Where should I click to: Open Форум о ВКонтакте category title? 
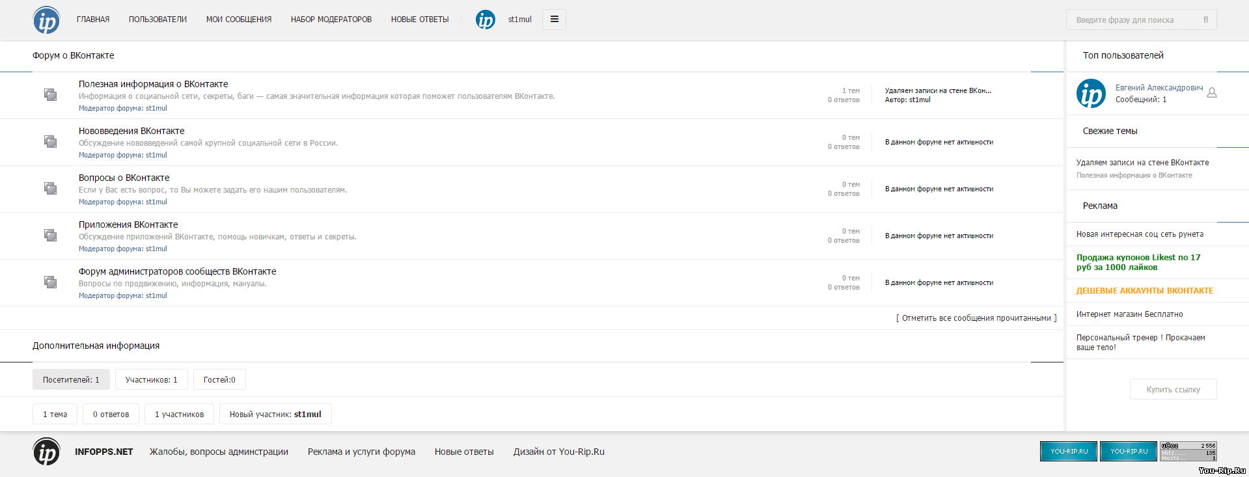(x=74, y=55)
